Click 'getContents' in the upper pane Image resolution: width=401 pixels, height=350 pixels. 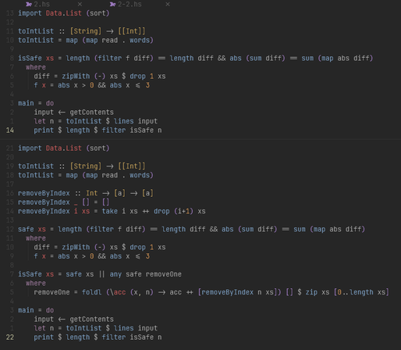(x=91, y=112)
